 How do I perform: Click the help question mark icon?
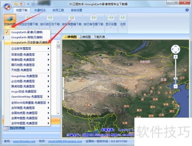tap(187, 10)
